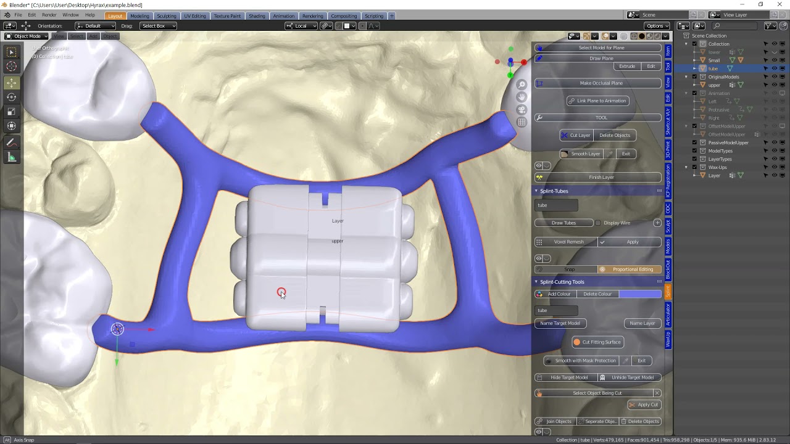Click the purple colour swatch

pyautogui.click(x=640, y=294)
